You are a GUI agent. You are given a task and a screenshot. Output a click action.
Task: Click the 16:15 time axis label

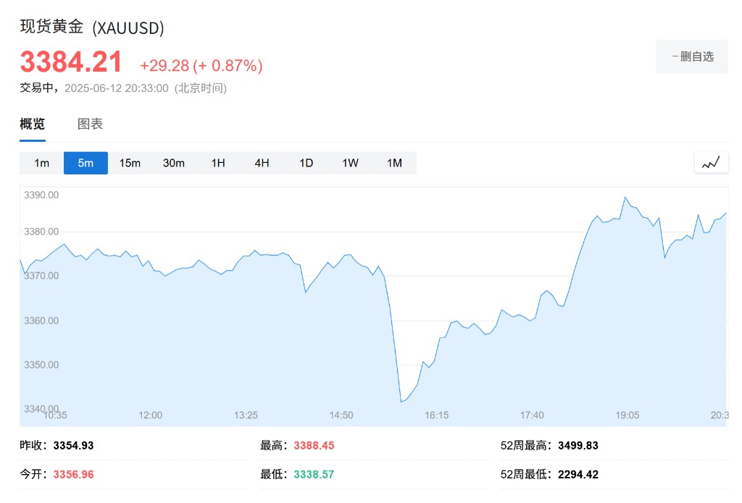point(436,415)
